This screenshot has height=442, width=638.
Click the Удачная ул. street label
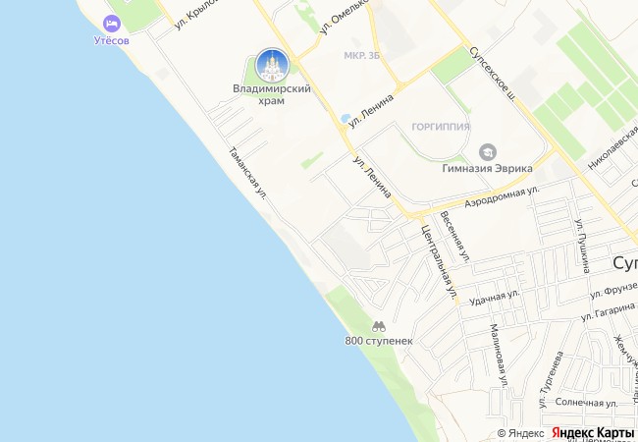(x=495, y=297)
